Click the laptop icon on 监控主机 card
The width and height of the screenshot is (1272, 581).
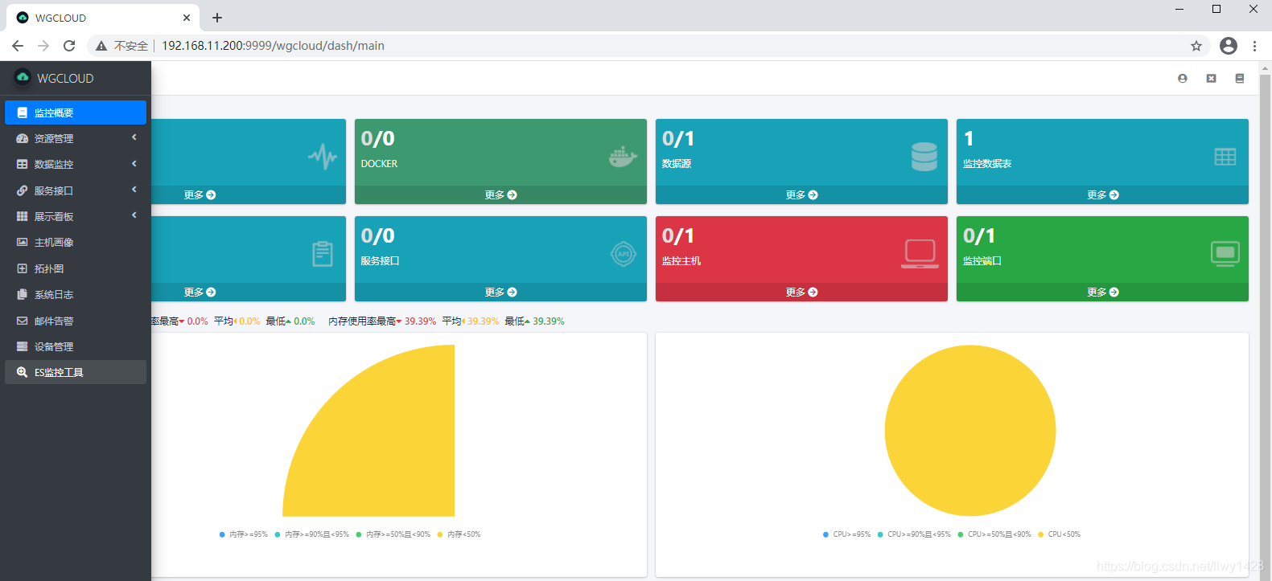(x=920, y=254)
